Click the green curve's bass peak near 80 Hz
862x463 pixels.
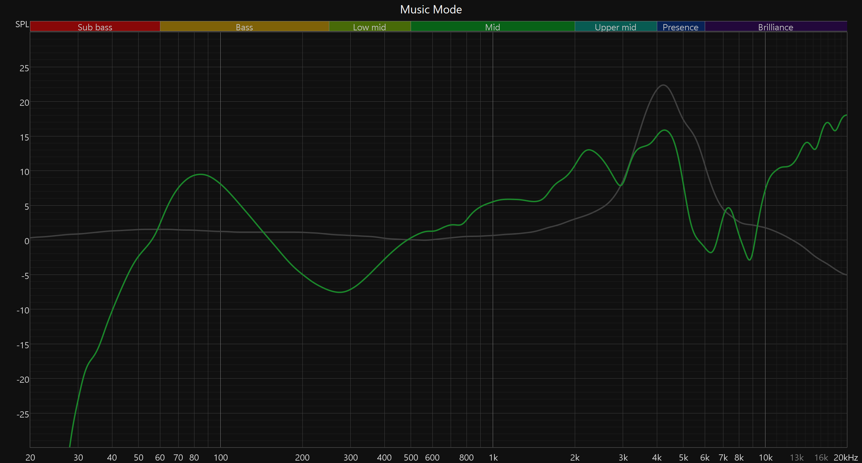[x=200, y=174]
